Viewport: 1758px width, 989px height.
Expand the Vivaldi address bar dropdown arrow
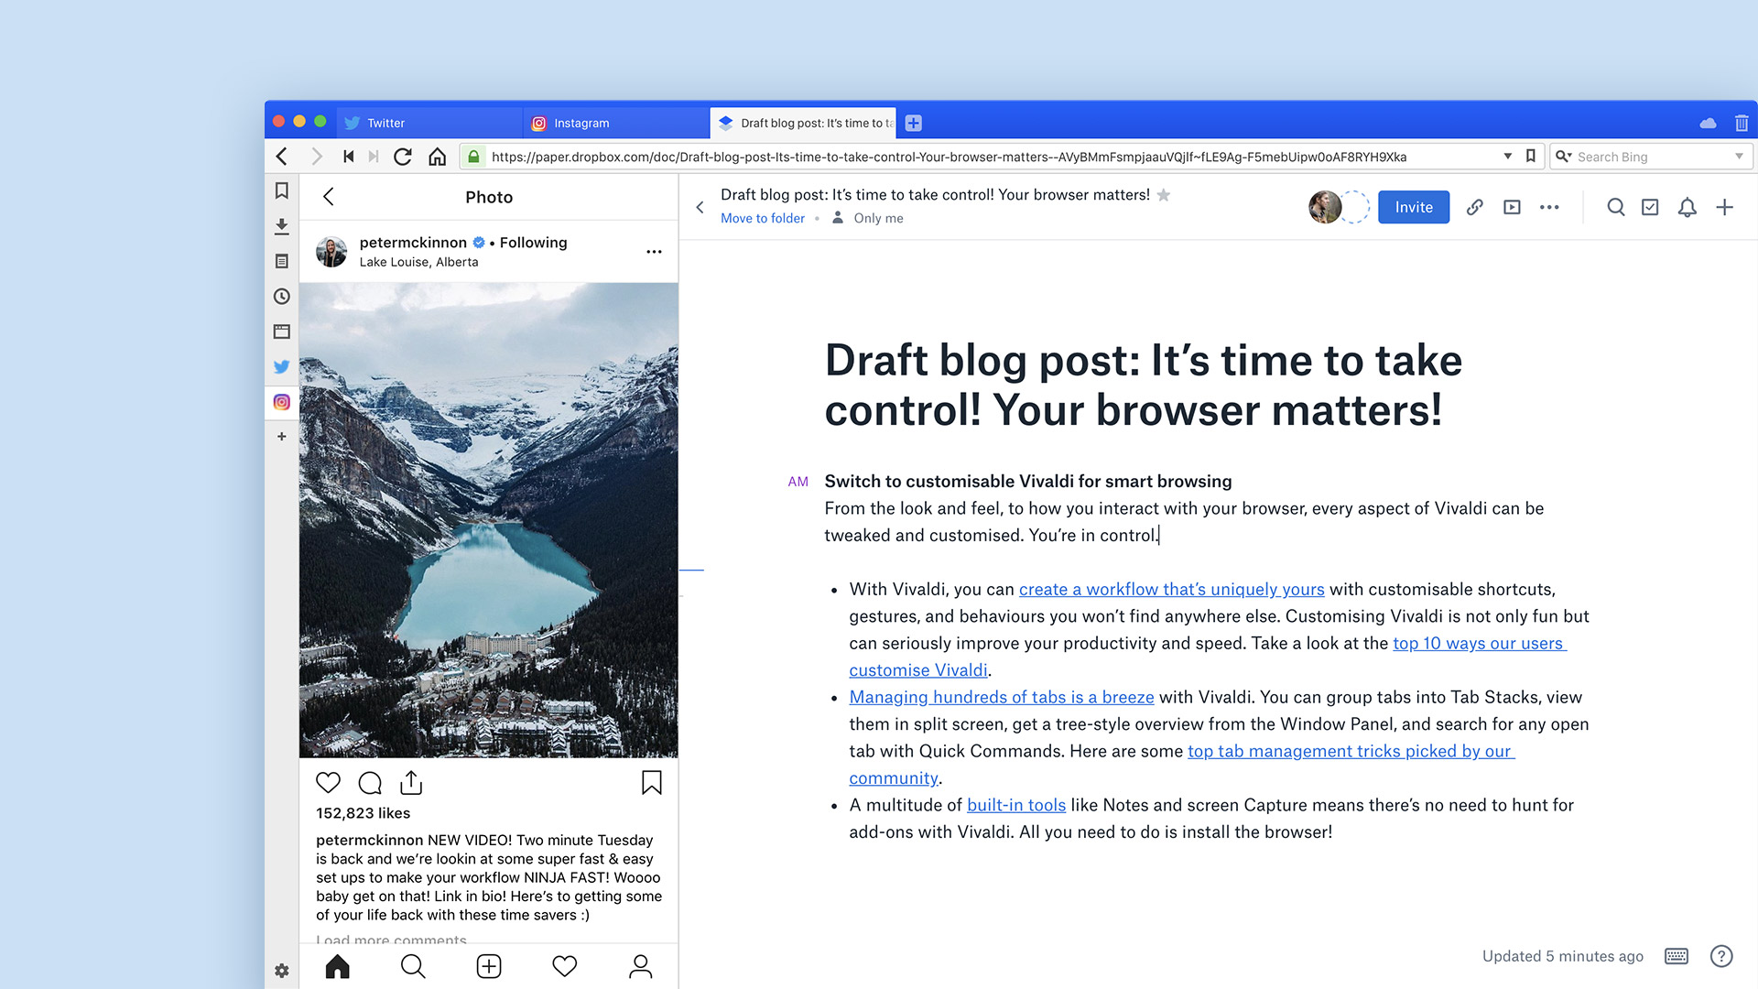pos(1507,156)
